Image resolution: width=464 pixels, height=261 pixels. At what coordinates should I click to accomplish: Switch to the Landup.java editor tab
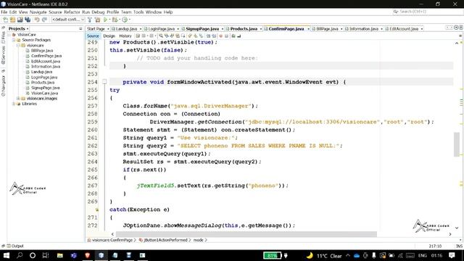126,29
